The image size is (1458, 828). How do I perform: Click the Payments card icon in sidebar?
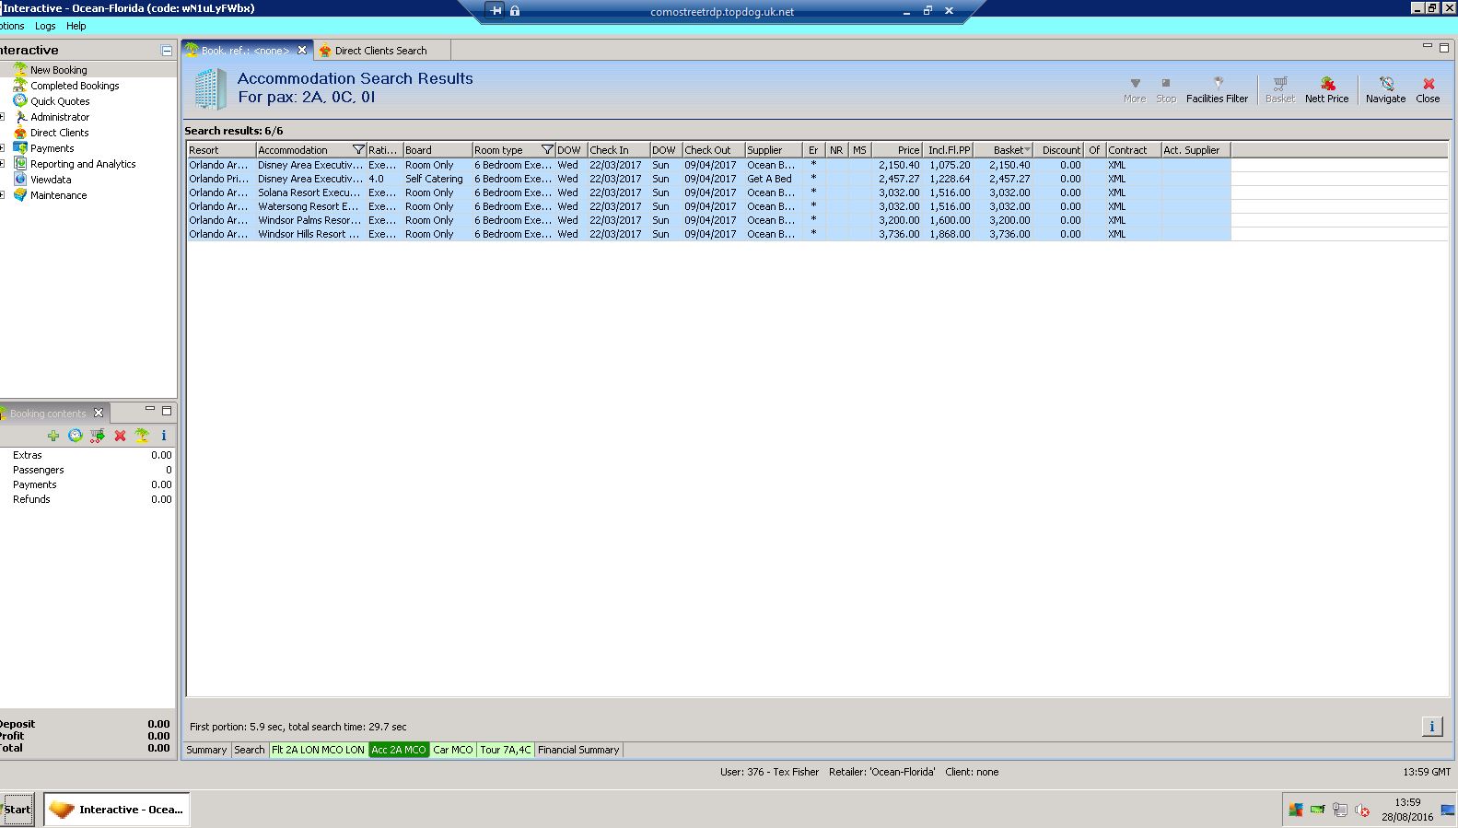19,148
